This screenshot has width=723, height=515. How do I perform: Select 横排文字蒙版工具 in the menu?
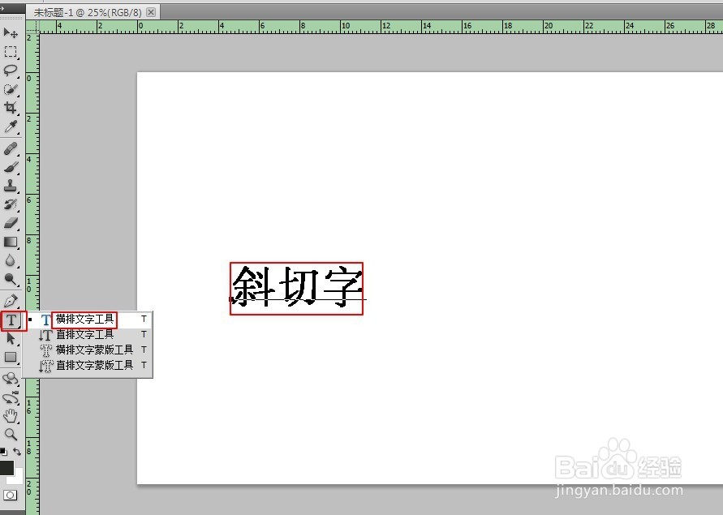92,350
